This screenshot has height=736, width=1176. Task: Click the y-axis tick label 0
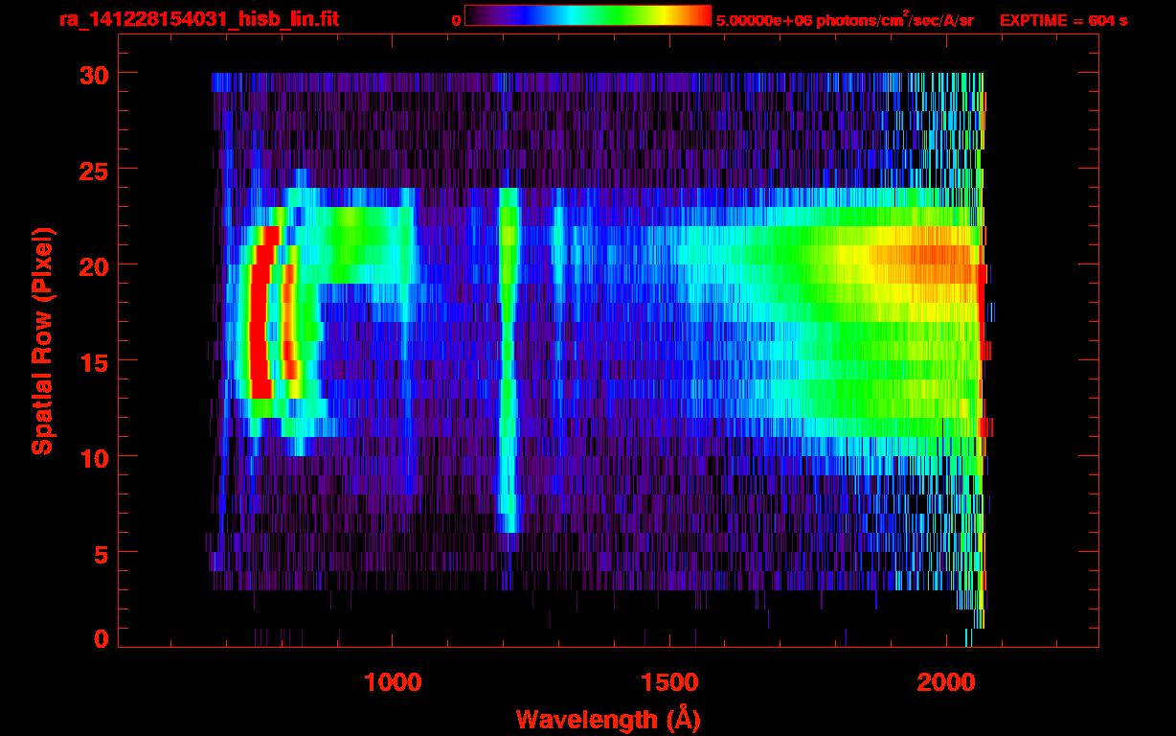[x=102, y=637]
